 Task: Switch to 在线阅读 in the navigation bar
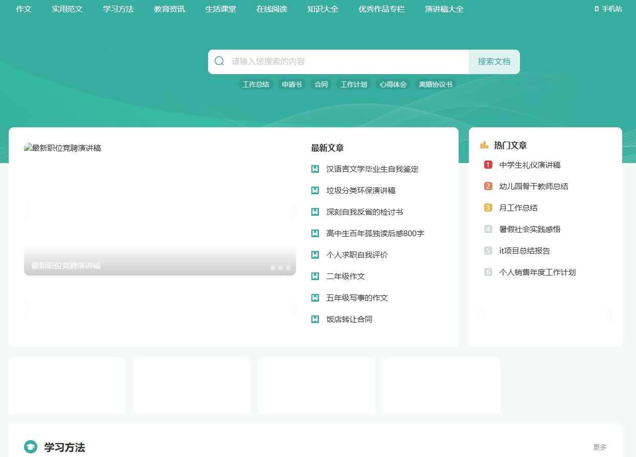pyautogui.click(x=271, y=9)
